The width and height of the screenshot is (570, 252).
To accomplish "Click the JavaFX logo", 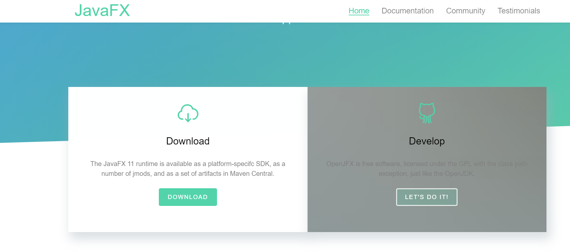I will coord(102,10).
